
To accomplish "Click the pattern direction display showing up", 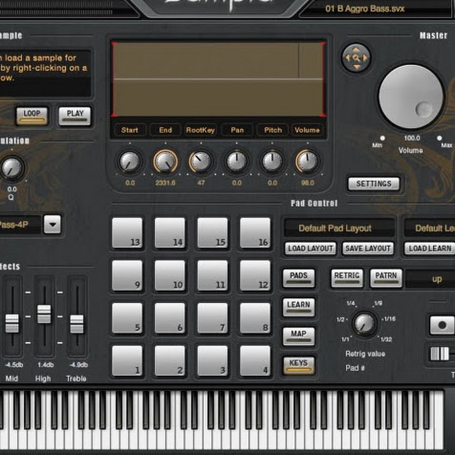I will (430, 279).
